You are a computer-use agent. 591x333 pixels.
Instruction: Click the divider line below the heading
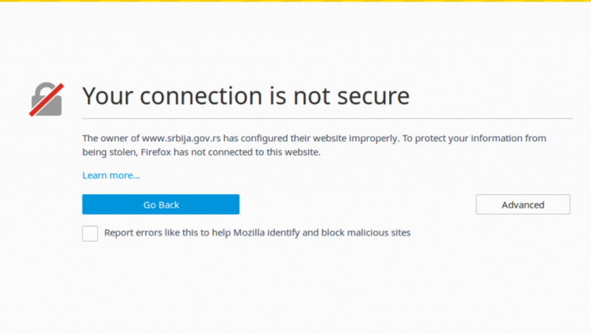pyautogui.click(x=327, y=118)
